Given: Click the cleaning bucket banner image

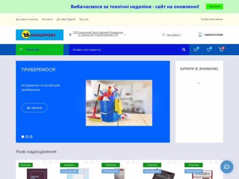Looking at the screenshot, I should 119,103.
